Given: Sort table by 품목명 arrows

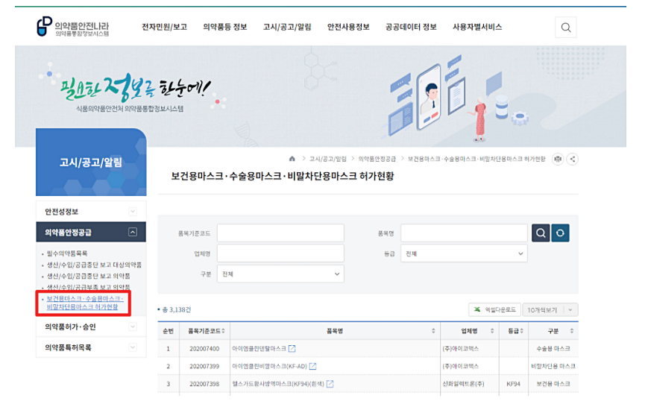Looking at the screenshot, I should (x=433, y=331).
